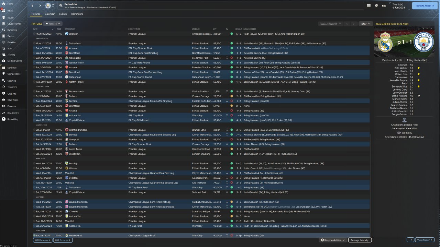Open the Staff sidebar icon

coord(3,49)
